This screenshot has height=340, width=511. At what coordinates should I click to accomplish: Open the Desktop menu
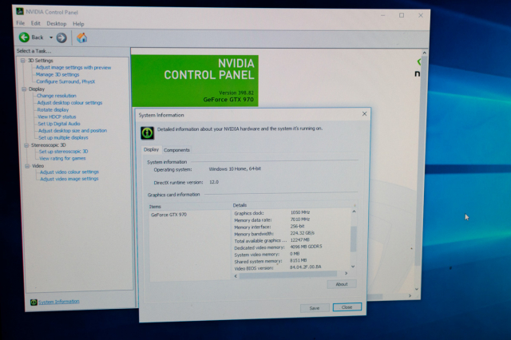pos(56,24)
